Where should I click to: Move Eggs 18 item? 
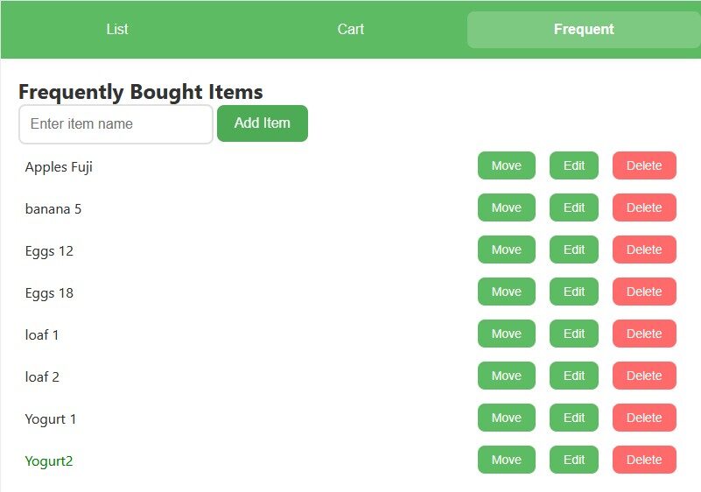pyautogui.click(x=506, y=292)
